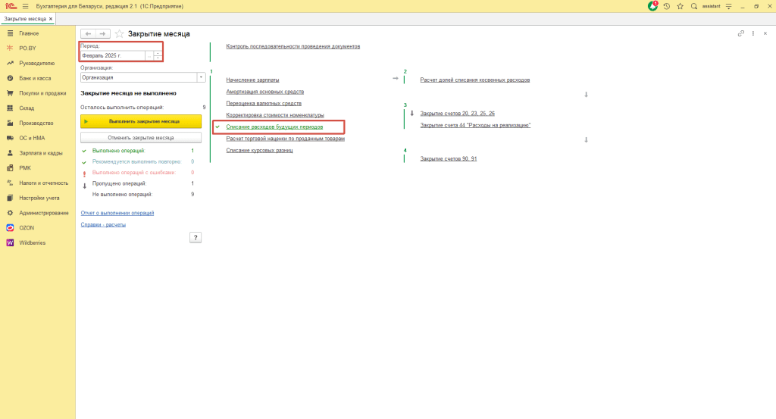Expand the Организация dropdown arrow
Screen dimensions: 776x419
click(201, 78)
